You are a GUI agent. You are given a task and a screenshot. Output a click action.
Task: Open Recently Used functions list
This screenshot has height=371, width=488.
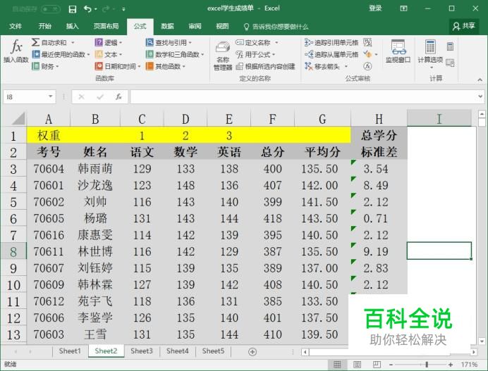pos(61,55)
